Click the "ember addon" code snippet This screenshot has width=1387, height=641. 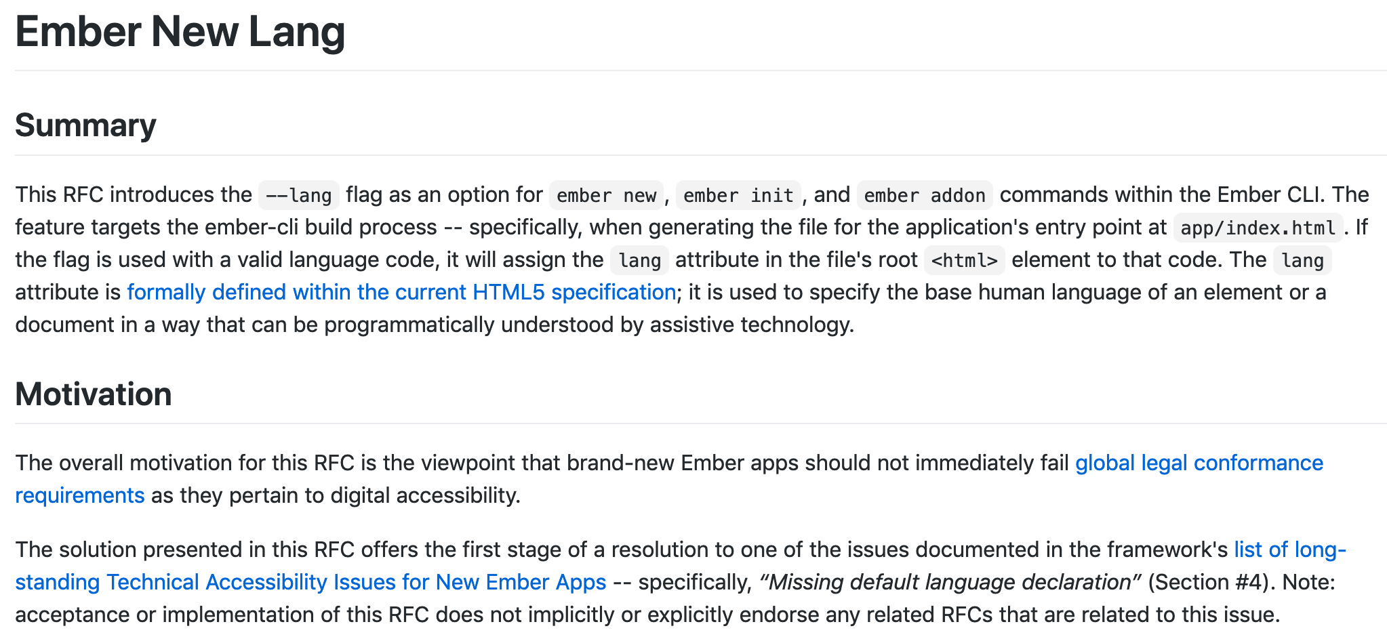click(x=925, y=195)
